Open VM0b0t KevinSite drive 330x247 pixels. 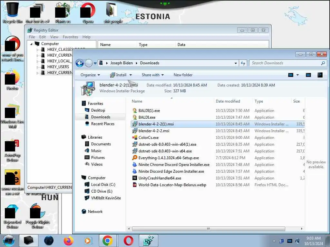point(106,198)
